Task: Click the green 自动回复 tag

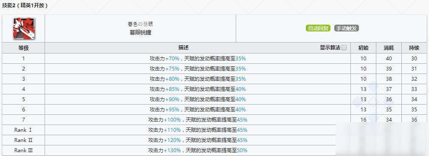Action: coord(318,28)
